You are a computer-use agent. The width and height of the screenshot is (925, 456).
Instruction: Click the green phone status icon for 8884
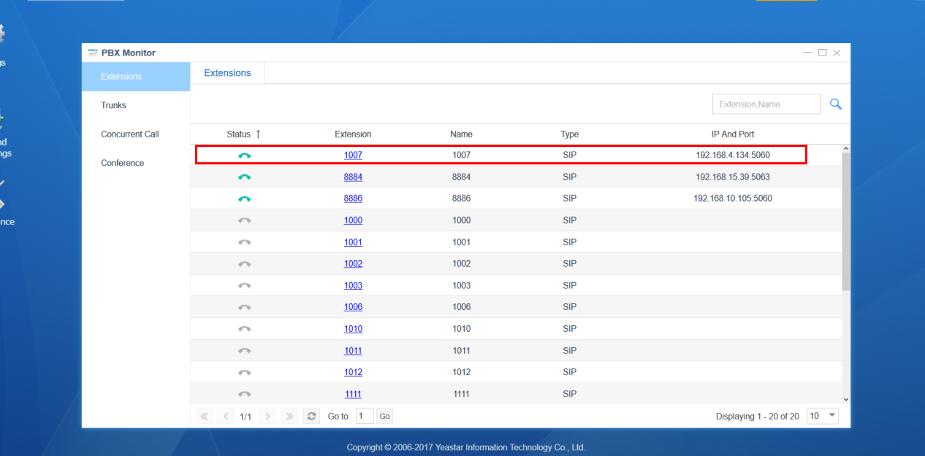point(244,177)
